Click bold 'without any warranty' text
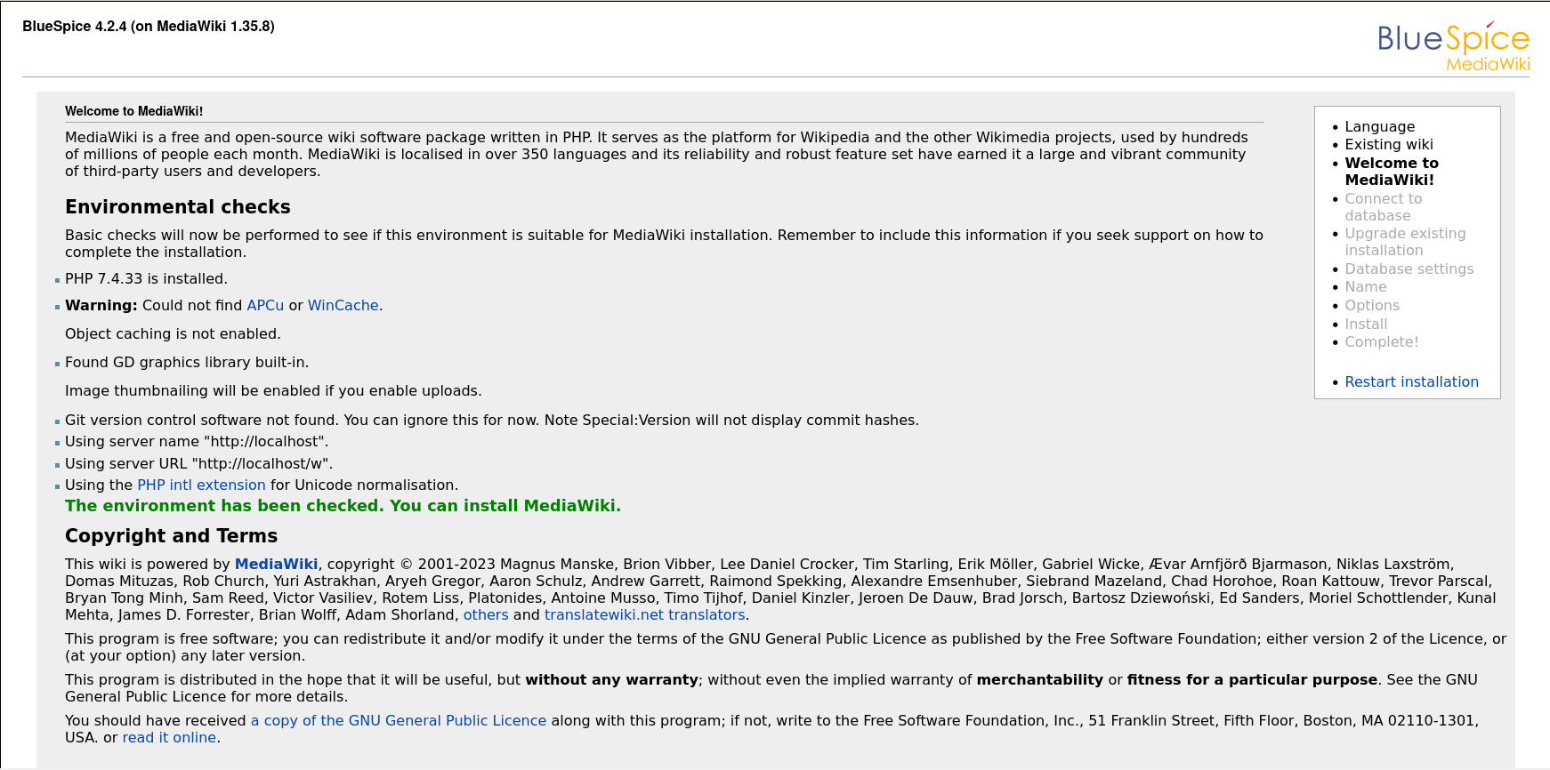This screenshot has width=1550, height=770. point(611,679)
